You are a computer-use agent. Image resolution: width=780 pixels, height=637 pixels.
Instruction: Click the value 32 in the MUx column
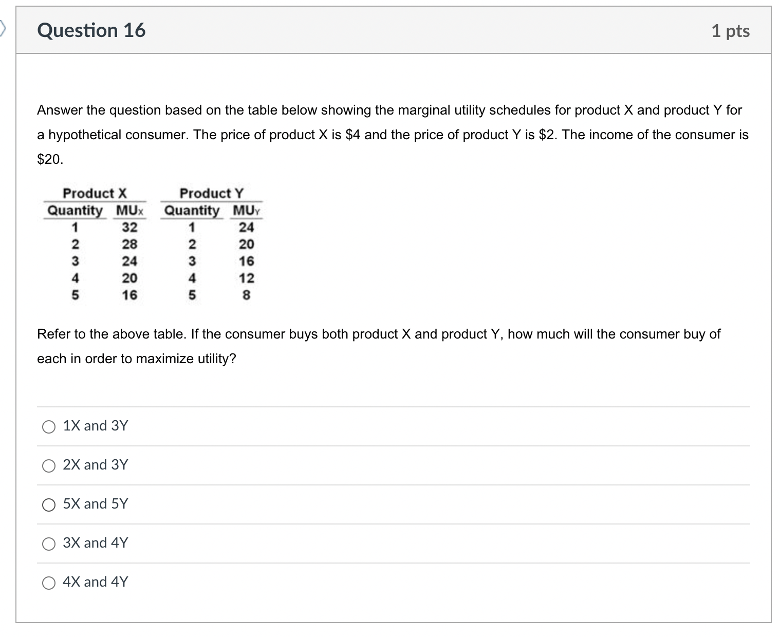(x=129, y=227)
